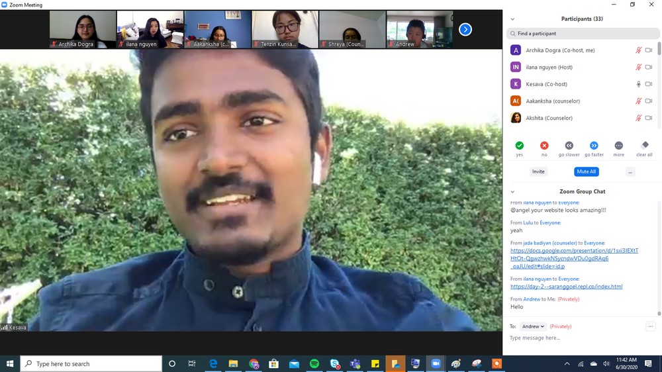Show next video thumbnails with arrow
The width and height of the screenshot is (662, 372).
(x=465, y=29)
